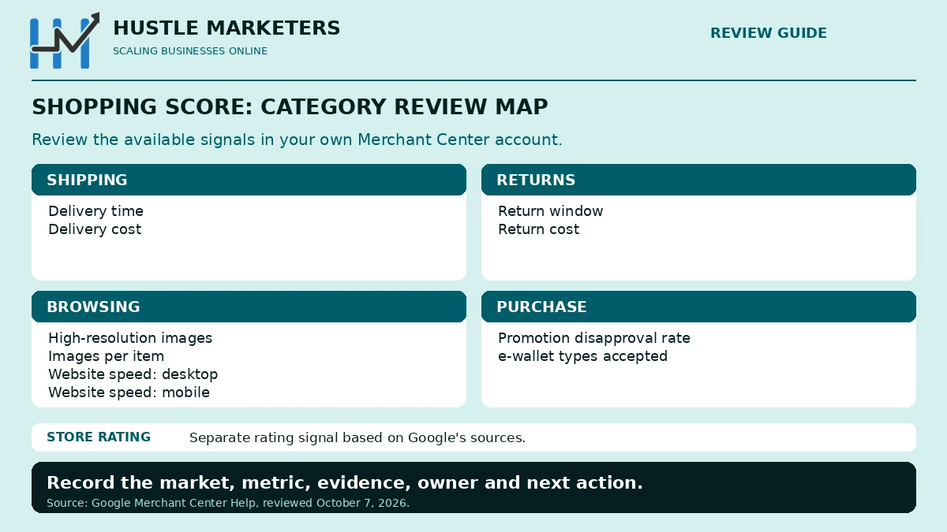Click the separate rating signal description
Image resolution: width=947 pixels, height=532 pixels.
(357, 438)
